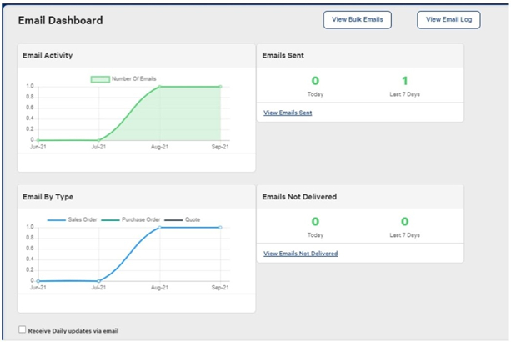This screenshot has width=511, height=342.
Task: Click the View Bulk Emails button
Action: [x=357, y=19]
